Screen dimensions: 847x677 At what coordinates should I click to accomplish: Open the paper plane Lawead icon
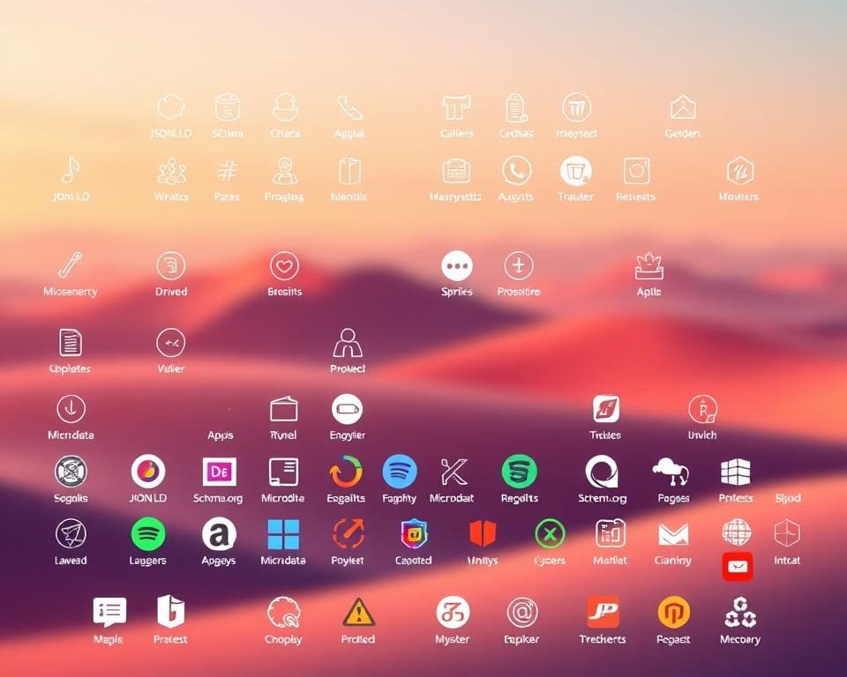click(x=71, y=534)
